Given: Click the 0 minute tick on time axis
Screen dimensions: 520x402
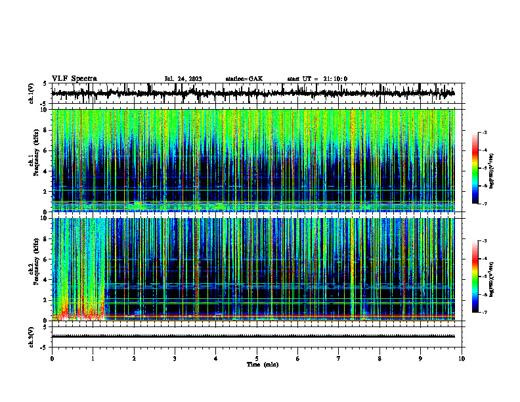Looking at the screenshot, I should (x=52, y=359).
